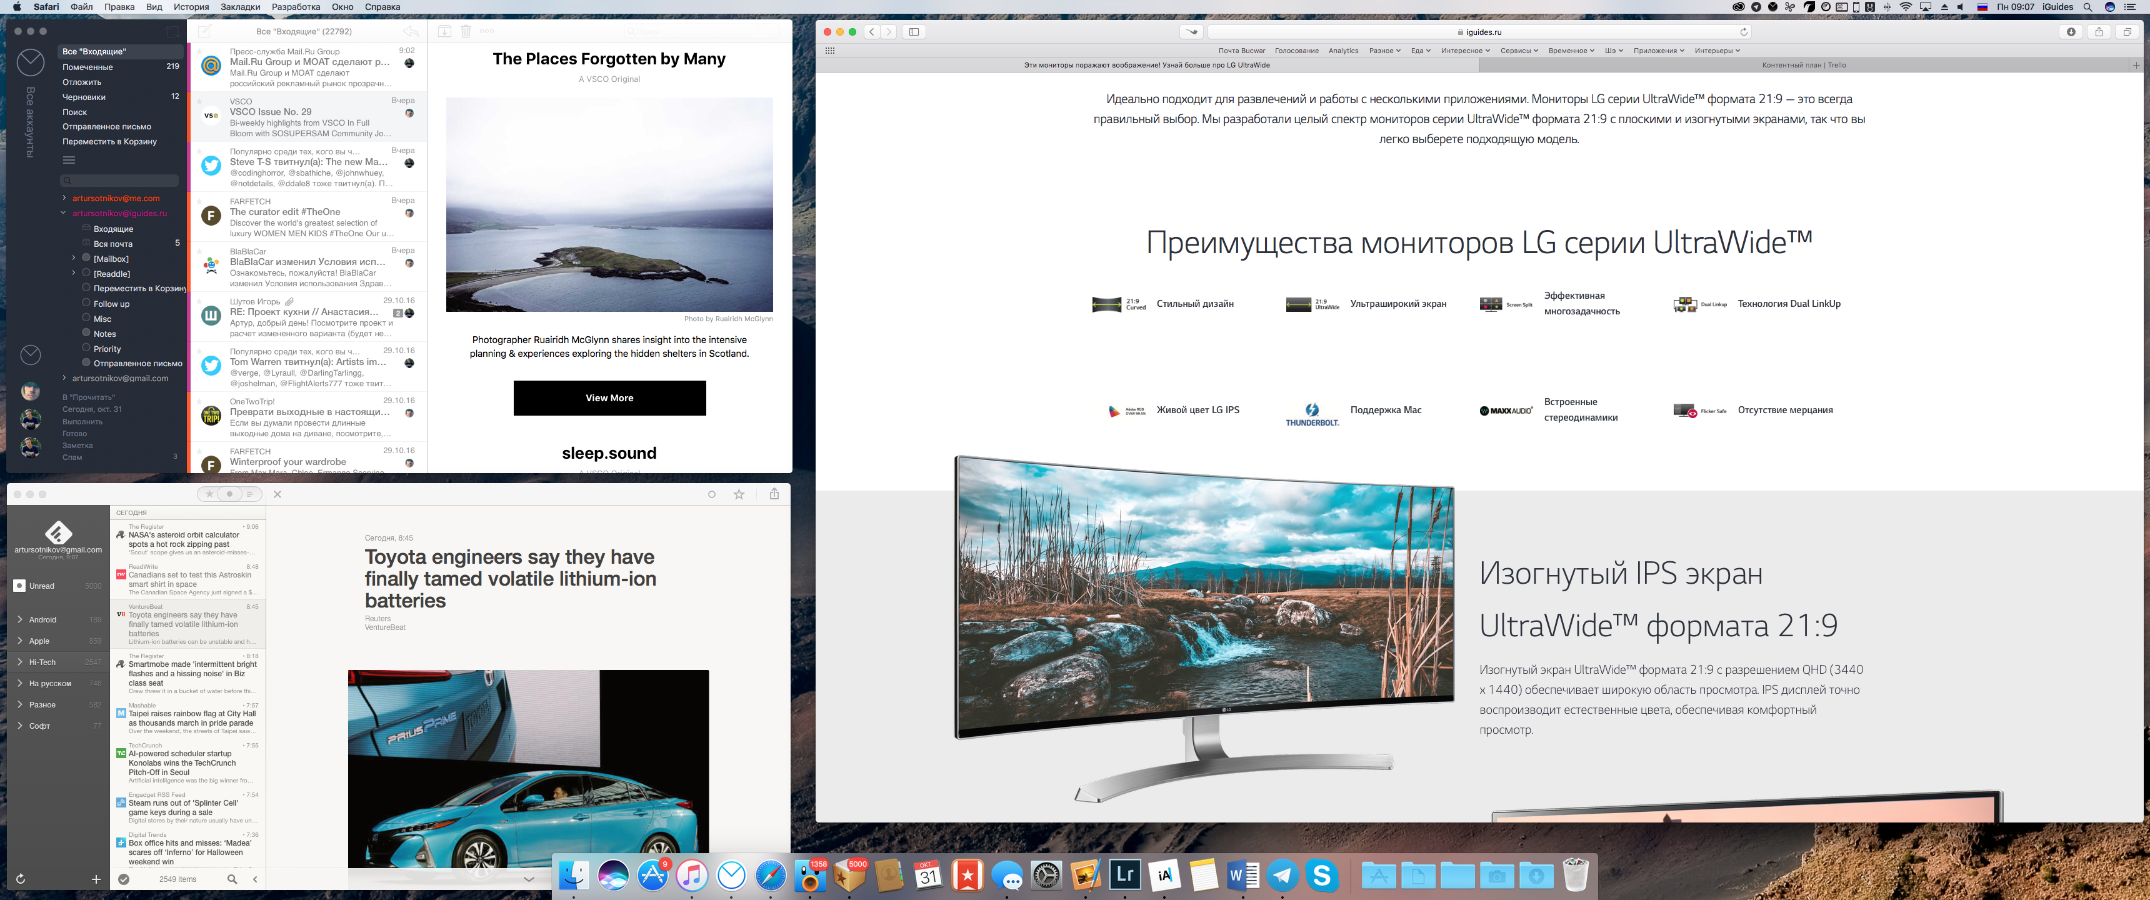Toggle Safari's sidebar icon
Viewport: 2150px width, 900px height.
click(x=913, y=32)
